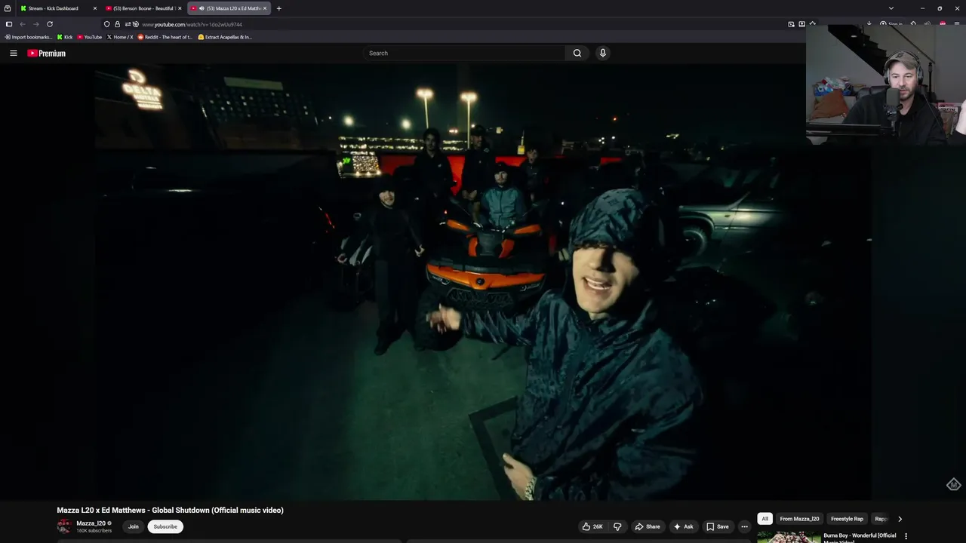966x543 pixels.
Task: Go to YouTube Premium home logo
Action: 46,53
